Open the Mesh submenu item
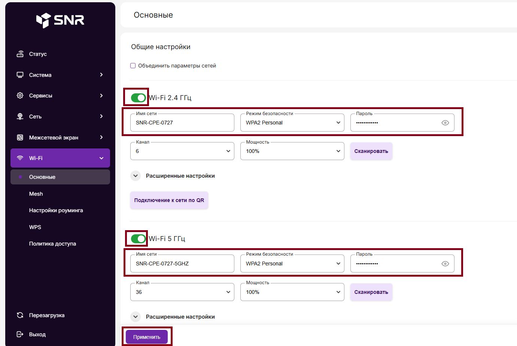Screen dimensions: 517x346 [36, 194]
